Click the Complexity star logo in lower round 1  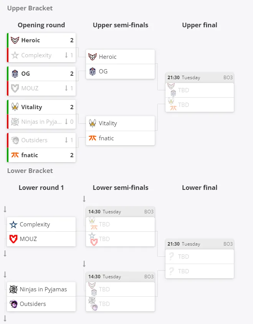pyautogui.click(x=13, y=224)
